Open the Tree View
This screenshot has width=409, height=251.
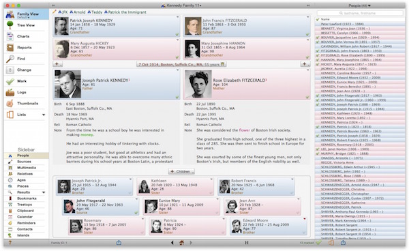pos(26,25)
